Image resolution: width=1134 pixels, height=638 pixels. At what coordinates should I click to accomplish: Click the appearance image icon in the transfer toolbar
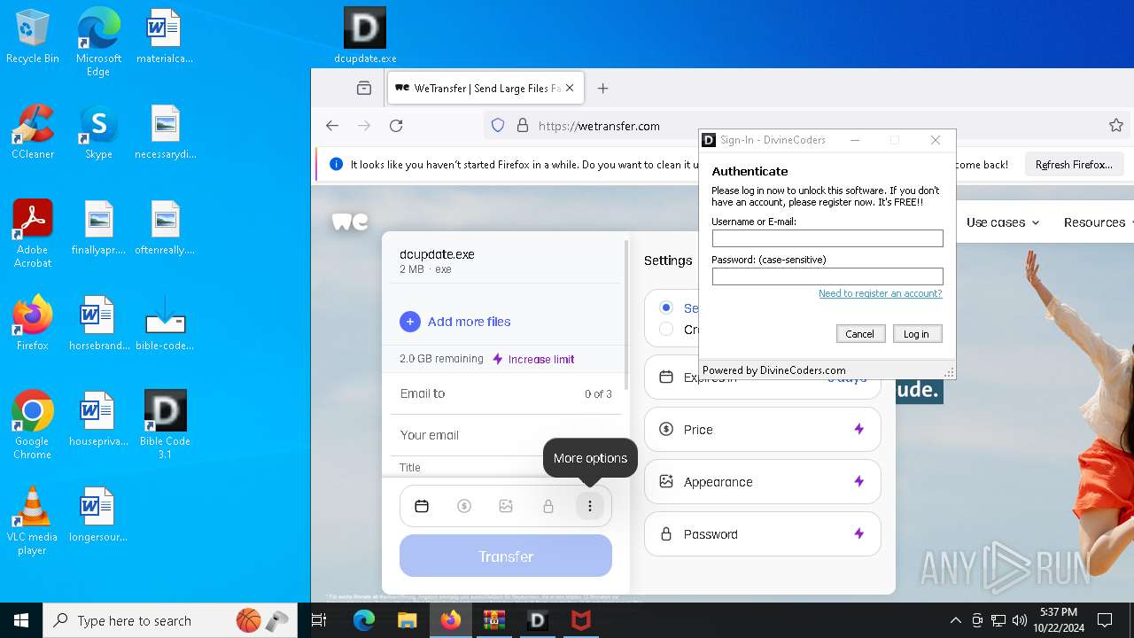pos(506,506)
